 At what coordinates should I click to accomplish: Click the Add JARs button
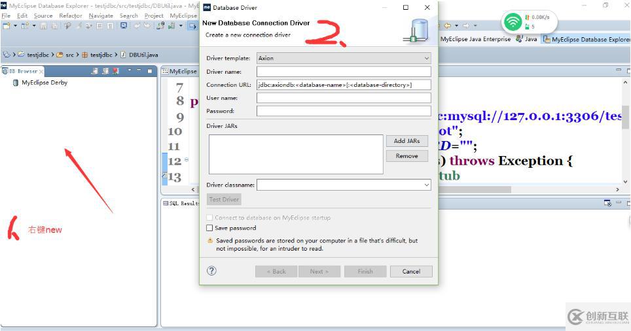pos(407,141)
